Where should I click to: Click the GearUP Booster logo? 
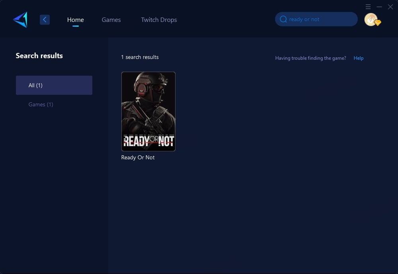[x=20, y=20]
